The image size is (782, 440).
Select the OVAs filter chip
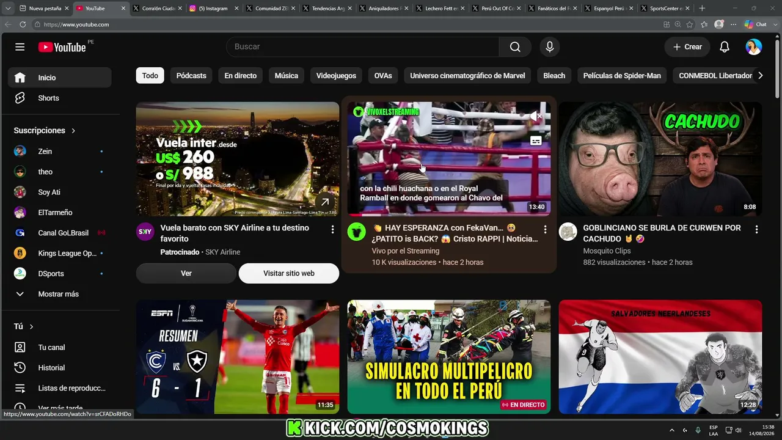[x=383, y=76]
